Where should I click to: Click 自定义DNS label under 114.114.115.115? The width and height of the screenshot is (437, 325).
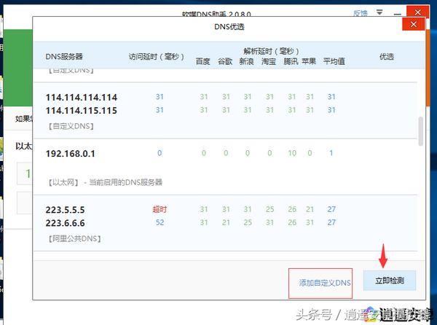(x=71, y=126)
